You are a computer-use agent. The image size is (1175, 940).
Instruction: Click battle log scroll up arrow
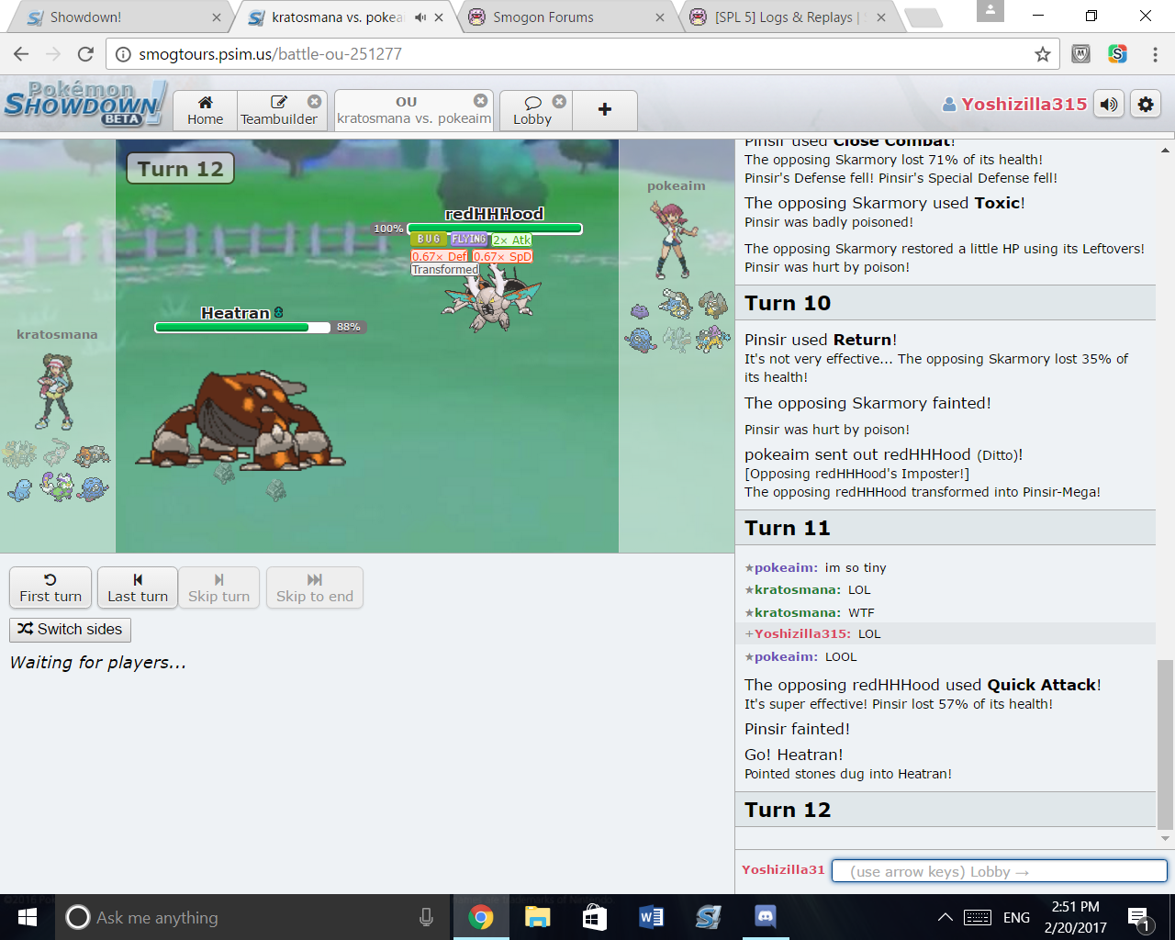coord(1165,151)
